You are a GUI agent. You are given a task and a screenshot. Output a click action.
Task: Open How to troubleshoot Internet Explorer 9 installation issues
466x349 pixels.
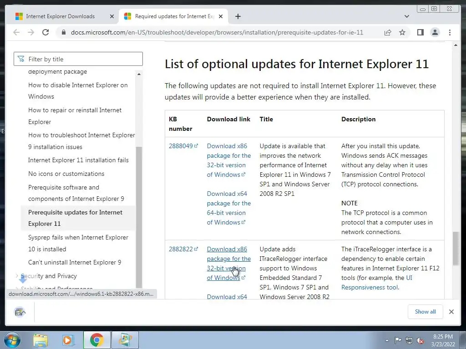point(81,141)
